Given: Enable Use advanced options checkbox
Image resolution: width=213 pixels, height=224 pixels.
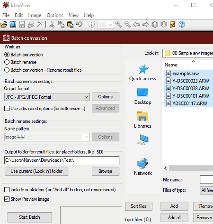Looking at the screenshot, I should pos(7,109).
